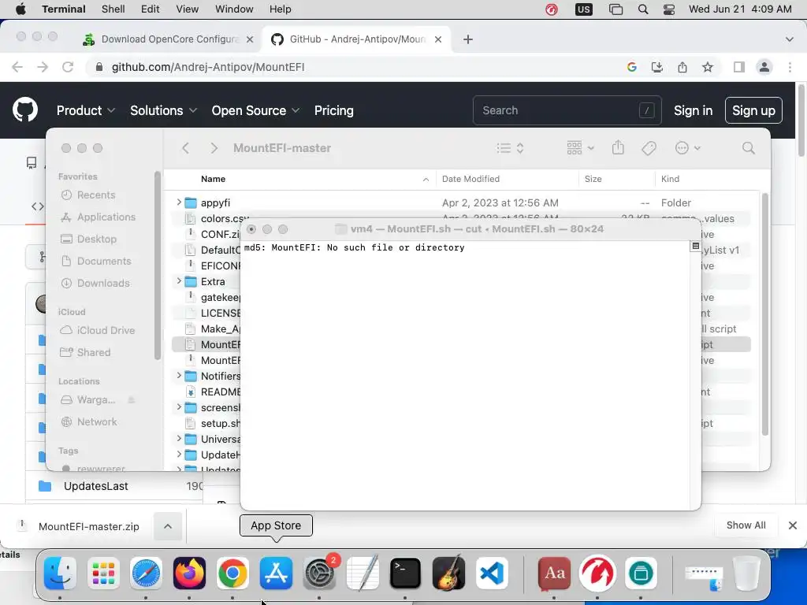Launch Safari from the Dock
The height and width of the screenshot is (605, 807).
(146, 573)
